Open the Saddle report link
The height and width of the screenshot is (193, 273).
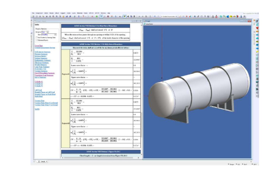[x=37, y=109]
